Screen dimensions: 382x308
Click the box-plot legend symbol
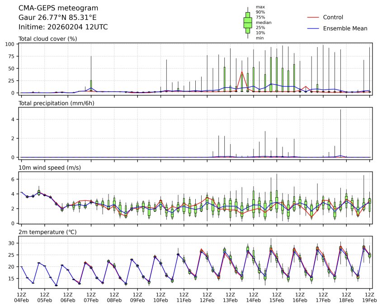pos(248,23)
